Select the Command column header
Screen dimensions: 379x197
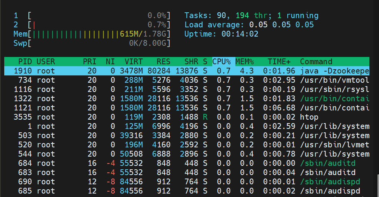[316, 62]
